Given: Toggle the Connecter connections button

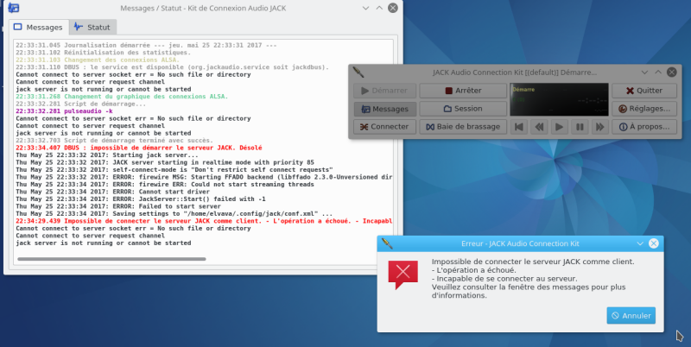Looking at the screenshot, I should tap(384, 127).
